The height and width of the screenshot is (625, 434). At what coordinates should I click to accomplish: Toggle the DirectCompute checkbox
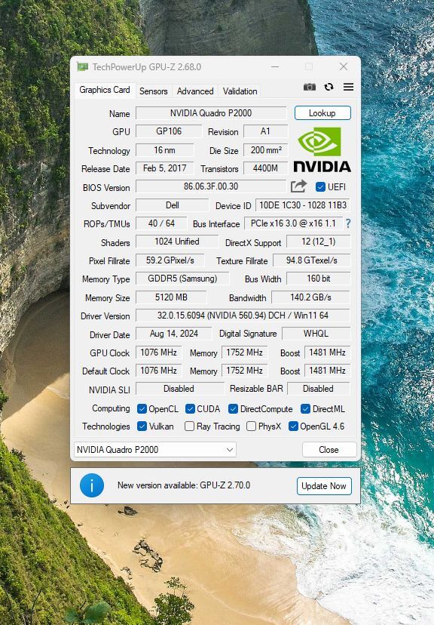pyautogui.click(x=233, y=409)
